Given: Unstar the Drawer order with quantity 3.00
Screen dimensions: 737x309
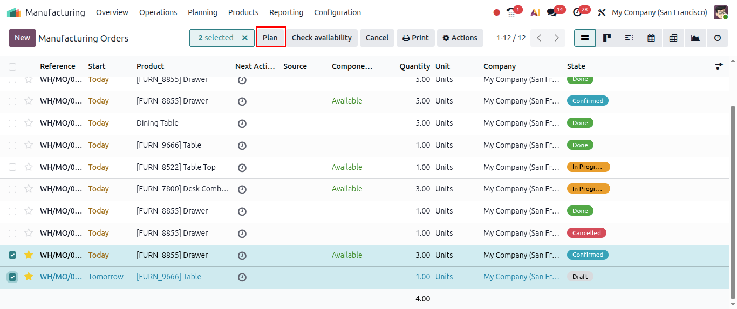Looking at the screenshot, I should click(29, 255).
